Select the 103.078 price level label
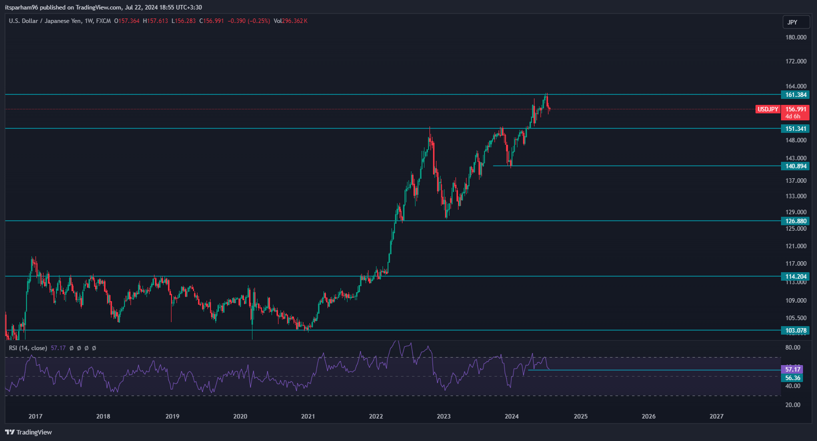817x441 pixels. point(795,331)
